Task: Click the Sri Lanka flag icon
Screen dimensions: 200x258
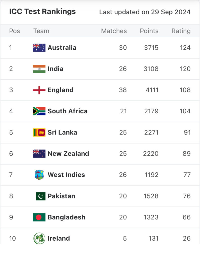Action: (39, 133)
